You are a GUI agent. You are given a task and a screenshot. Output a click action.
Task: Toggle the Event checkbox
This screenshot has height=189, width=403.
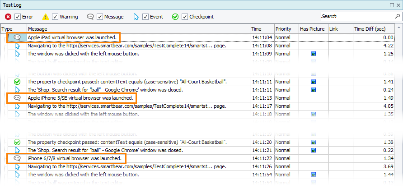pos(145,17)
